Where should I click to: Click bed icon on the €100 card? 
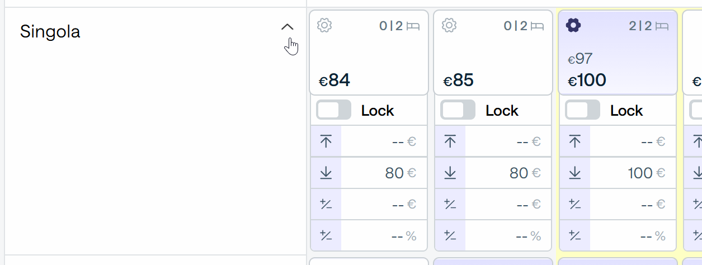click(x=662, y=26)
